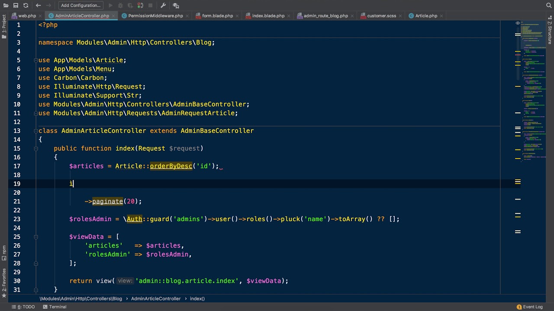The width and height of the screenshot is (554, 311).
Task: Open the Project tool window
Action: 4,27
